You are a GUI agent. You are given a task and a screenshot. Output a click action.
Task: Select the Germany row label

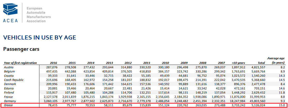click(x=10, y=101)
